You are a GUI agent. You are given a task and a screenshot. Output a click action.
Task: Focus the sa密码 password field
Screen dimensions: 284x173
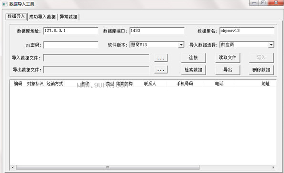[71, 45]
